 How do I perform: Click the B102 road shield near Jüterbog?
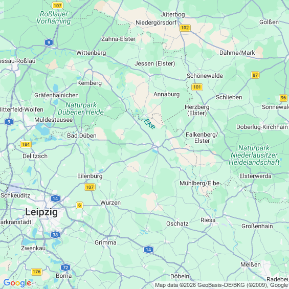pyautogui.click(x=185, y=28)
